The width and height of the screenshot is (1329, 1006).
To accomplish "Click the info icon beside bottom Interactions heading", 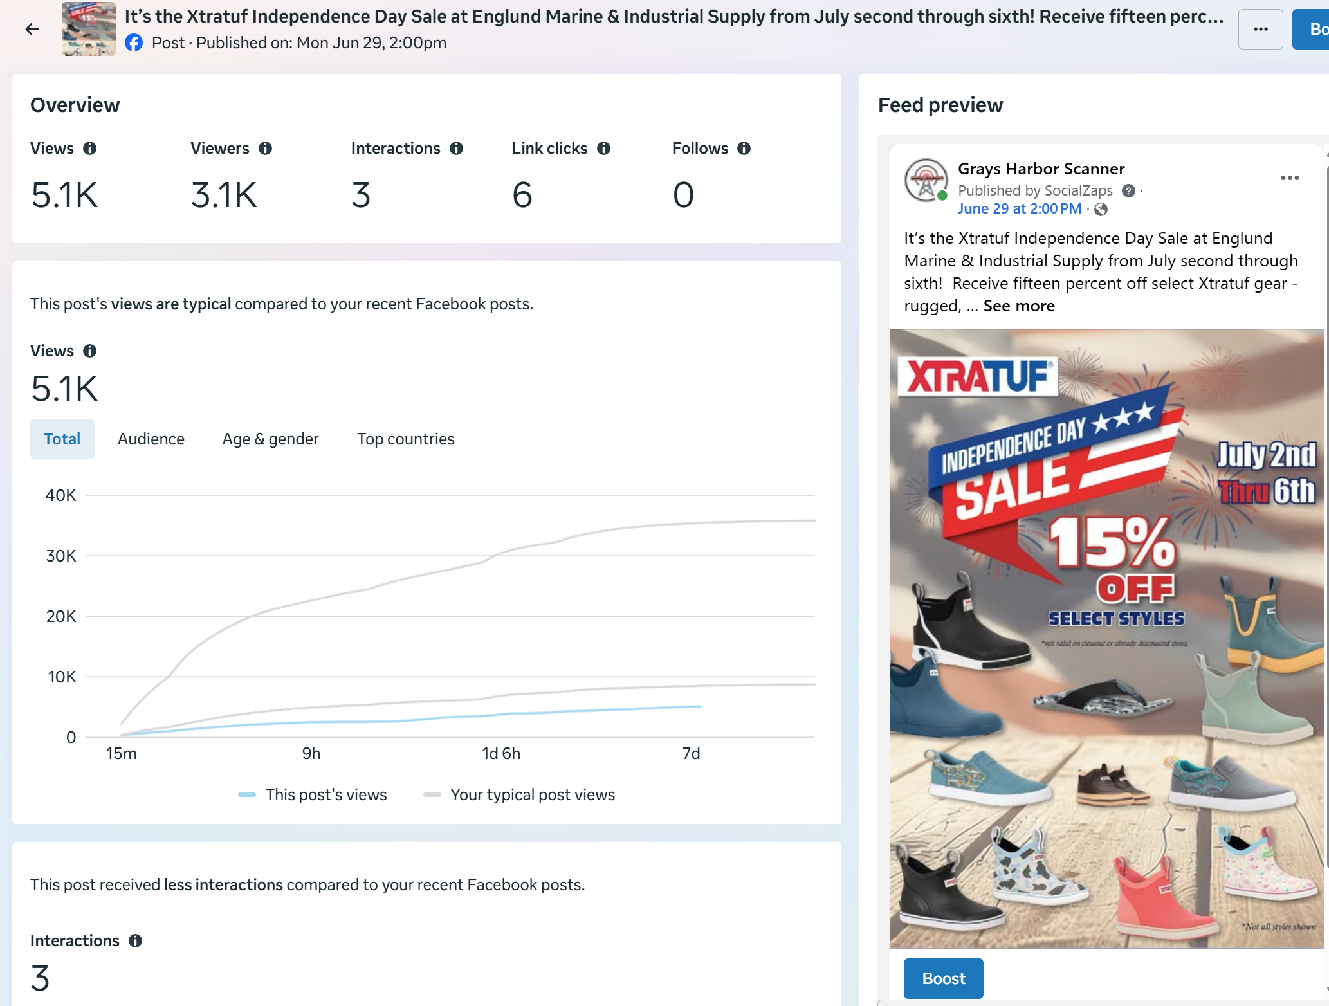I will pyautogui.click(x=136, y=941).
